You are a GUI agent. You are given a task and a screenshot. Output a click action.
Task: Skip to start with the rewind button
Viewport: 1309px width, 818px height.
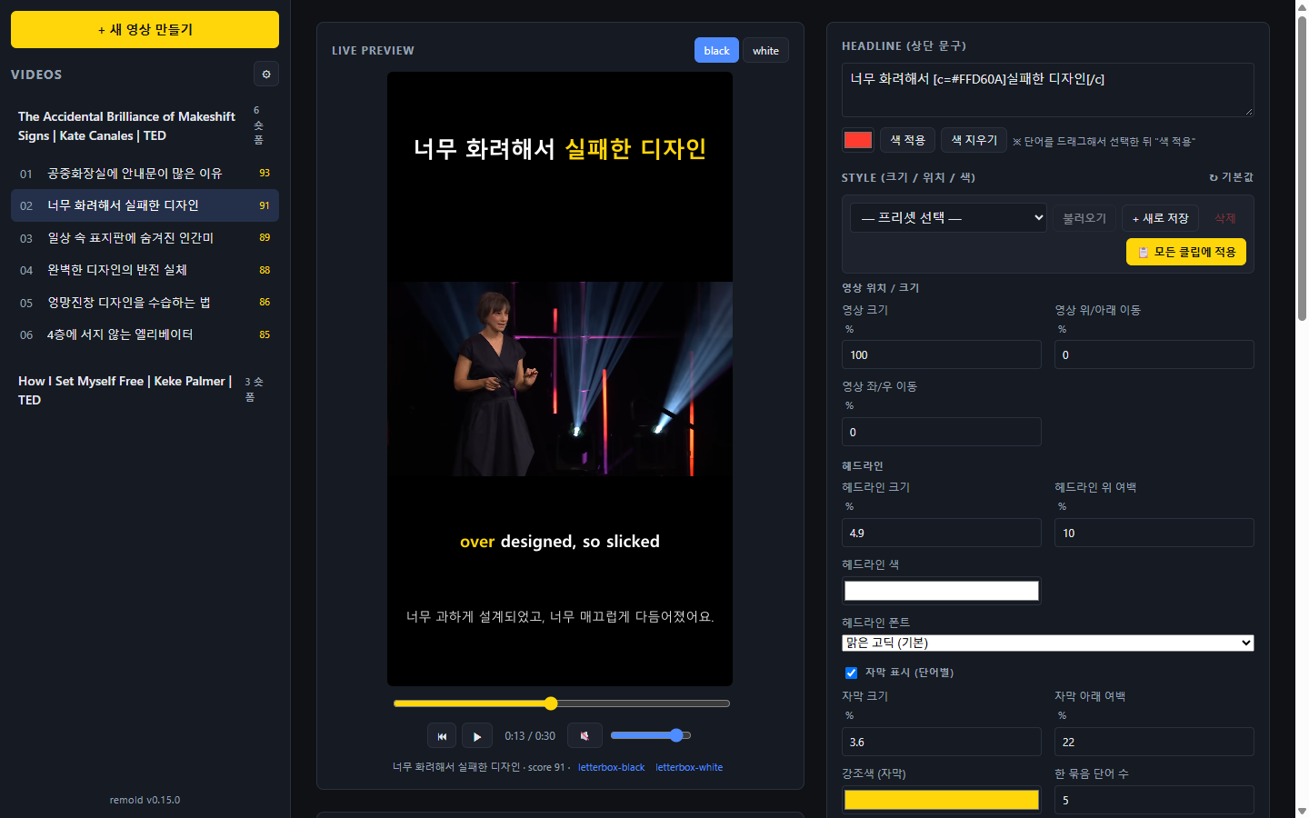pyautogui.click(x=442, y=736)
